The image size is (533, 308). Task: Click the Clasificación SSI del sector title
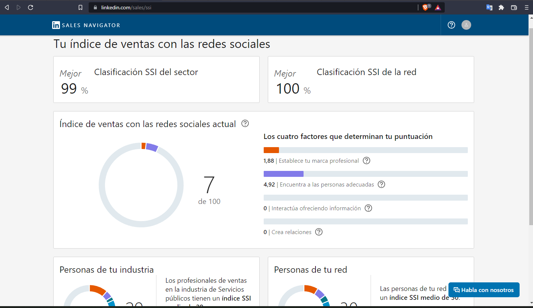pos(146,72)
